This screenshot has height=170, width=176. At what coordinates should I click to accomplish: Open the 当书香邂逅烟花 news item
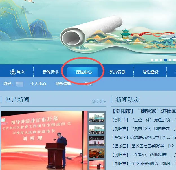[x=144, y=164]
